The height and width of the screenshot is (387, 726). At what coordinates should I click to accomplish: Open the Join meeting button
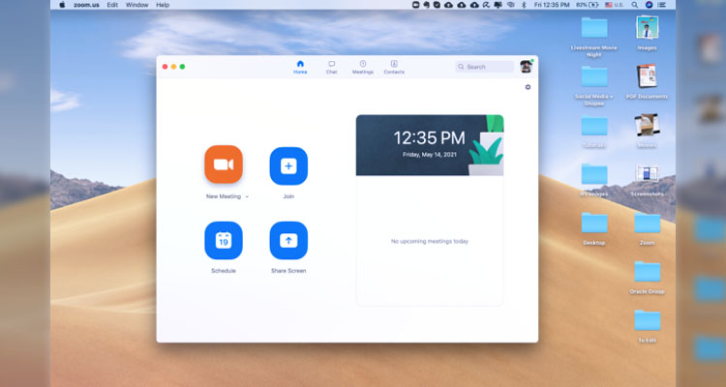tap(288, 165)
